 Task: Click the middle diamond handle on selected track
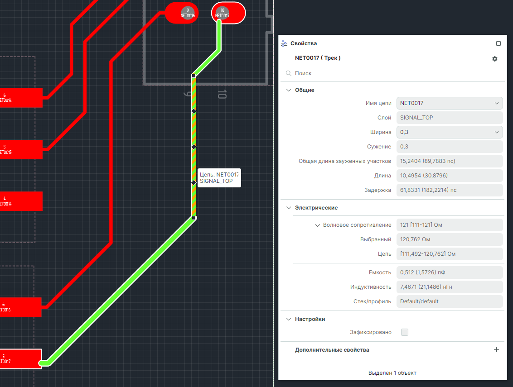click(194, 147)
